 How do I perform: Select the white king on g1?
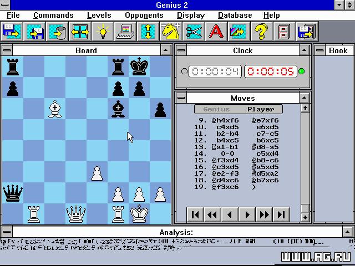click(x=139, y=214)
